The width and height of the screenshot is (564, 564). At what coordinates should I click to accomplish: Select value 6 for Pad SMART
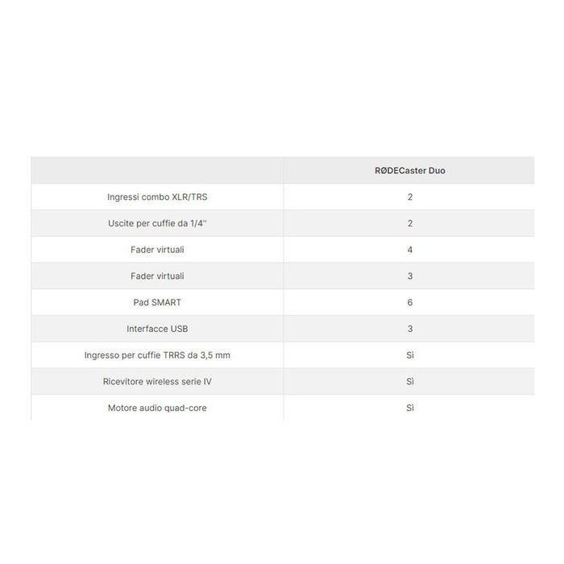[410, 302]
